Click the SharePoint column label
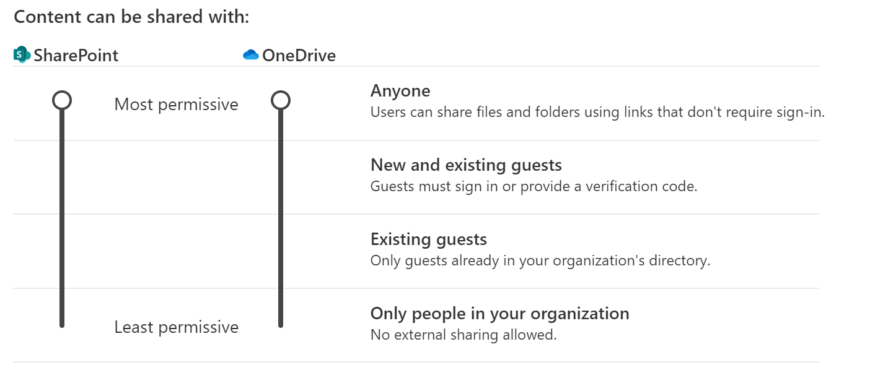 click(x=76, y=56)
